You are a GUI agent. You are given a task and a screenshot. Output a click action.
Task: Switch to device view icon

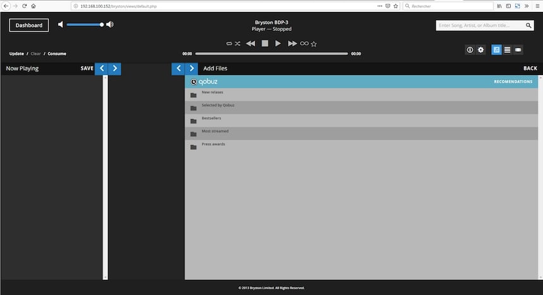(518, 50)
